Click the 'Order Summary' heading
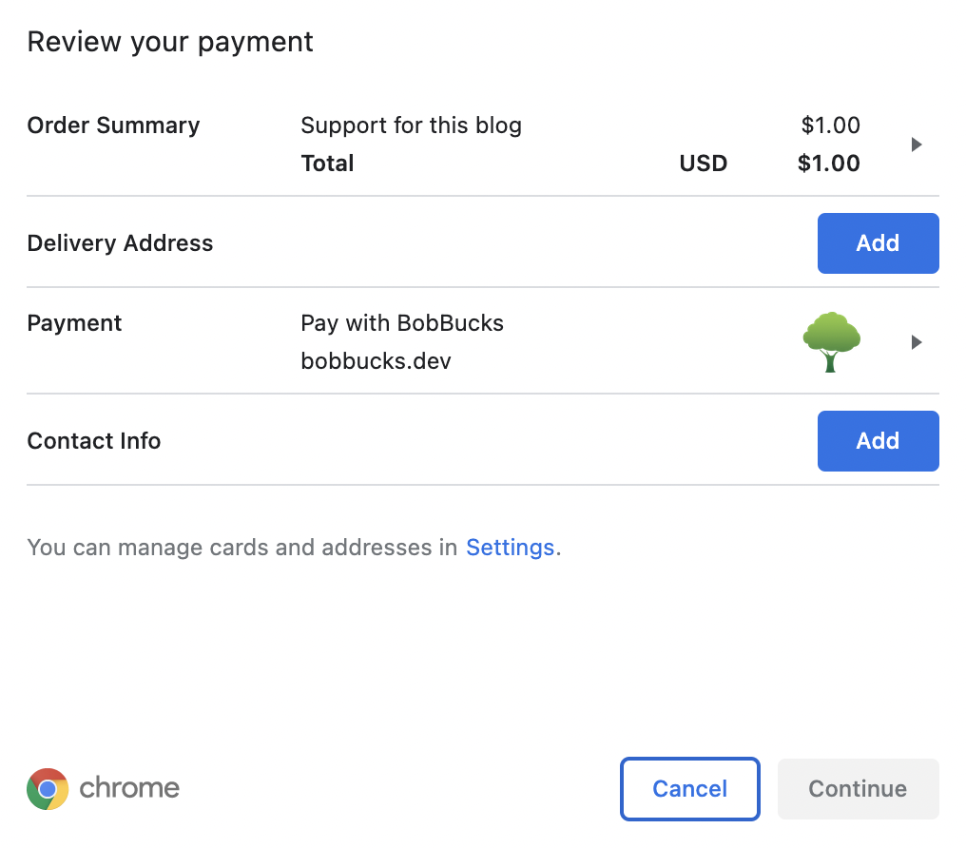The width and height of the screenshot is (966, 848). [113, 125]
